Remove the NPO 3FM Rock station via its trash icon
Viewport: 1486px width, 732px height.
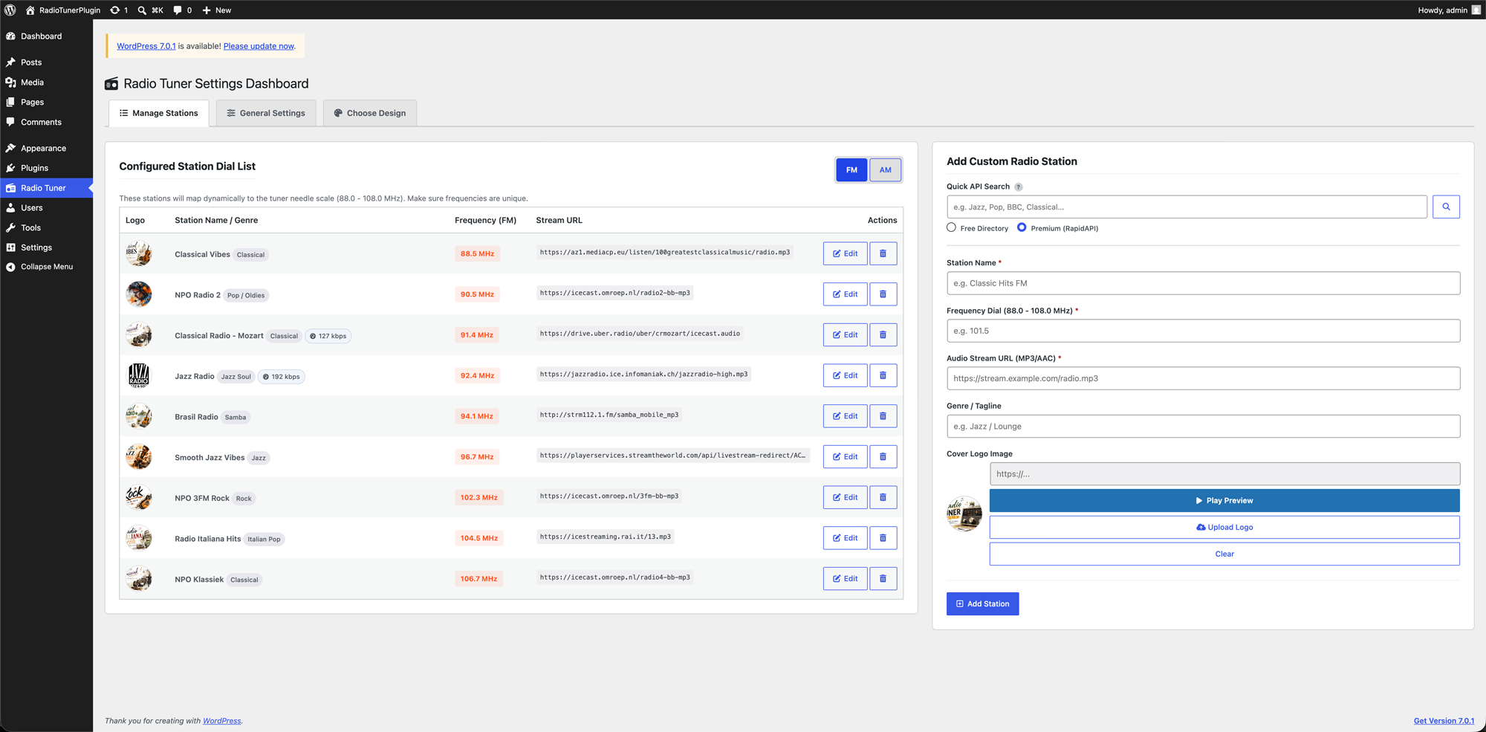[x=883, y=497]
